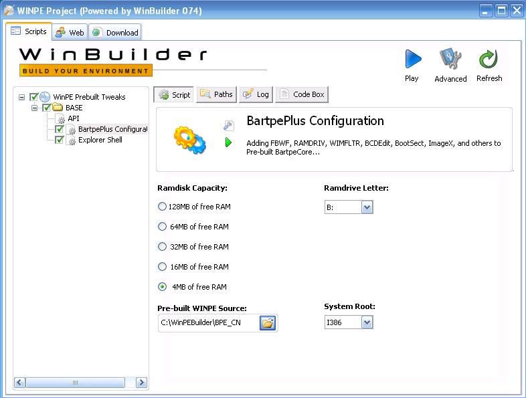Click the tree horizontal scrollbar thumb
The image size is (526, 398).
76,382
